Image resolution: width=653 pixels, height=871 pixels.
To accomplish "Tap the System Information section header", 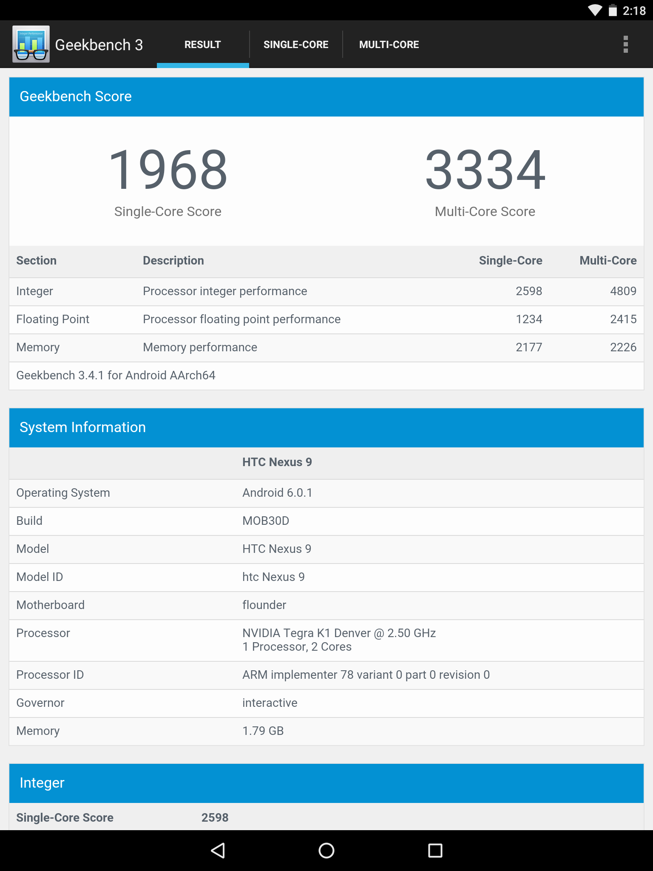I will [326, 427].
